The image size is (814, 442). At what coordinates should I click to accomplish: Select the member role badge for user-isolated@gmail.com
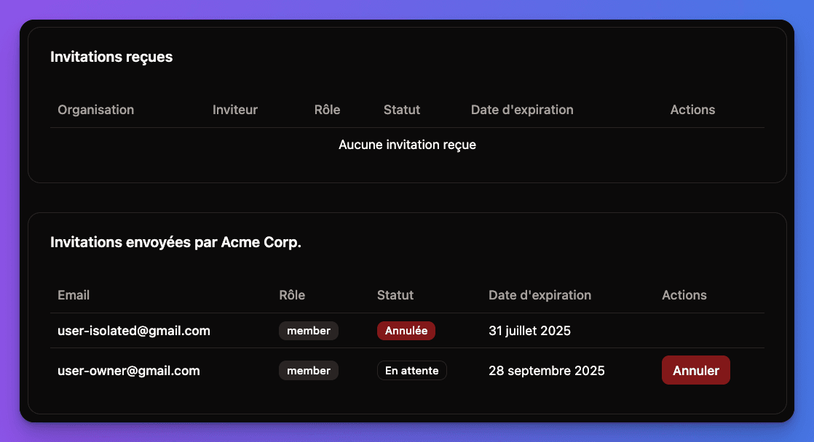(x=308, y=330)
